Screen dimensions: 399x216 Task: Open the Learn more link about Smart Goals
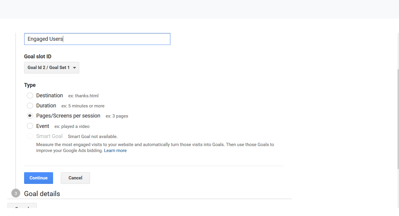pos(115,150)
